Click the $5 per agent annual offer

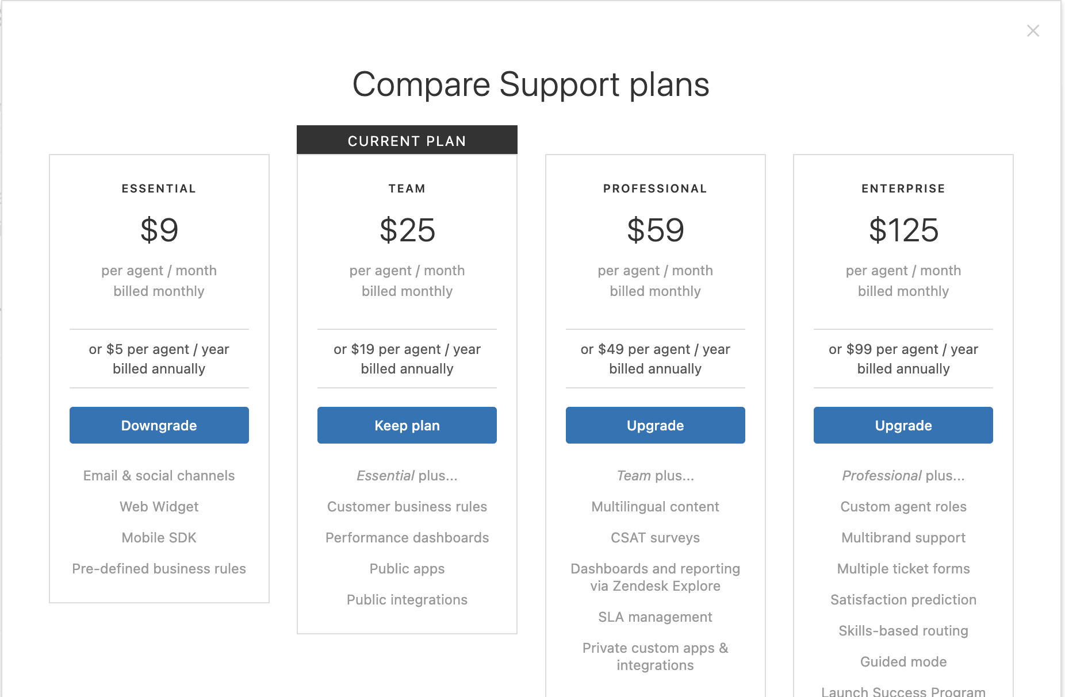click(x=159, y=349)
